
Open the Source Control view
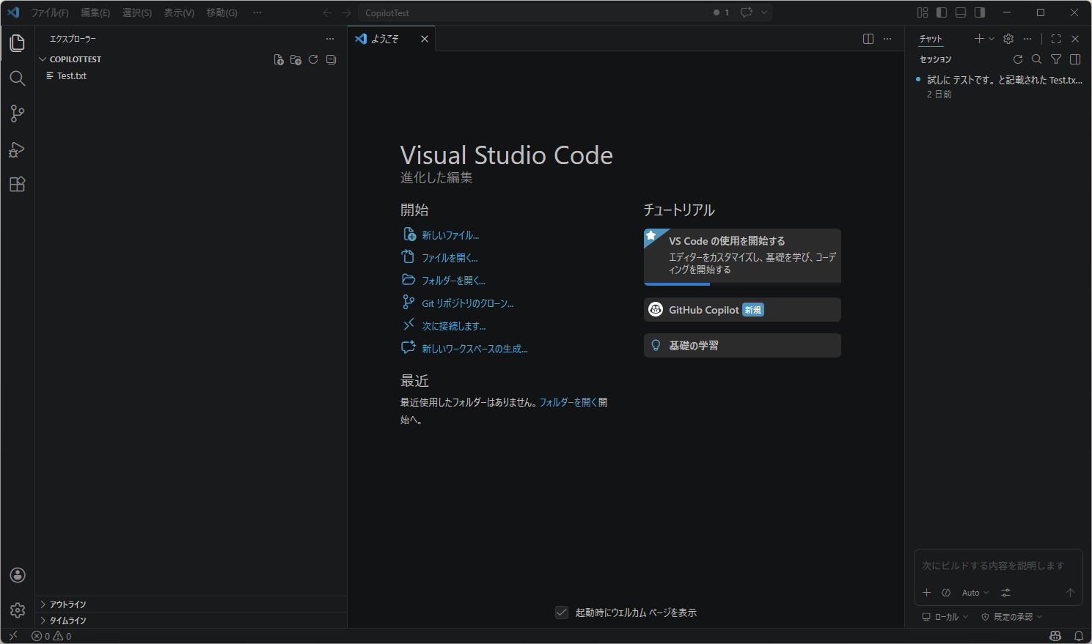pyautogui.click(x=18, y=114)
